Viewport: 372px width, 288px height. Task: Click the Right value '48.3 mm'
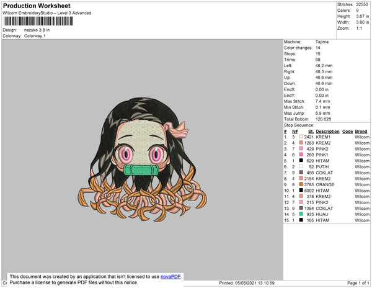coord(324,71)
